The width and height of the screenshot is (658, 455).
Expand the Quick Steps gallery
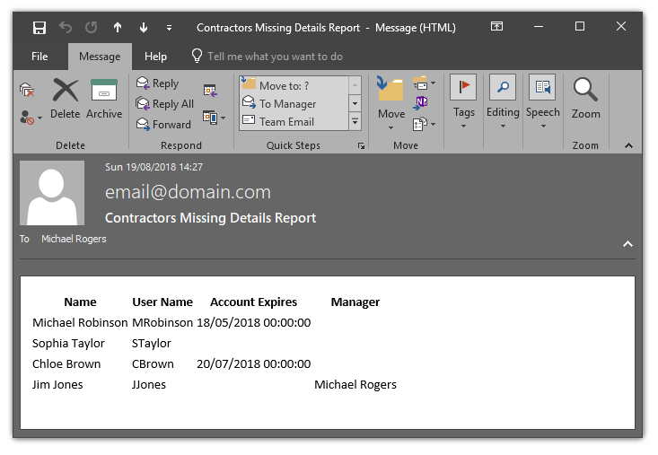tap(355, 122)
